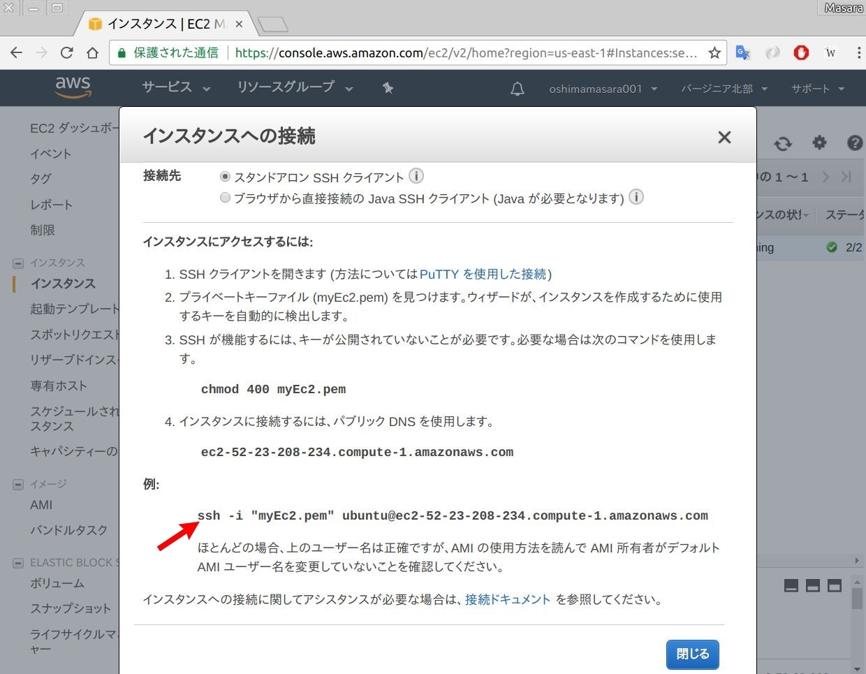This screenshot has width=866, height=674.
Task: Open the browser home page
Action: [92, 53]
